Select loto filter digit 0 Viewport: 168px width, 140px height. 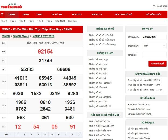[17, 135]
